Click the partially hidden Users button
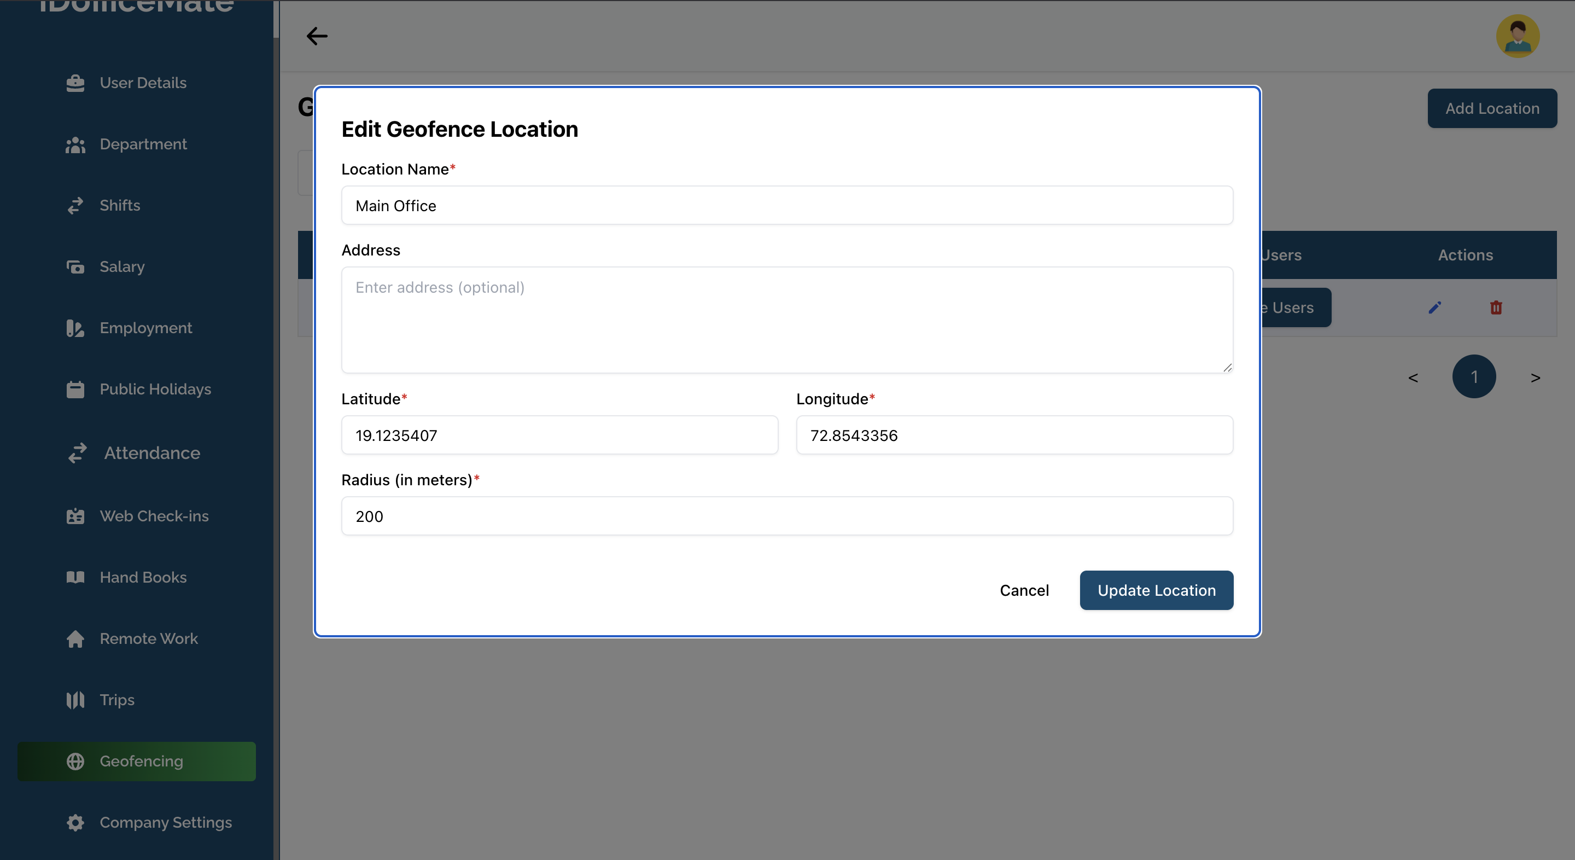Image resolution: width=1575 pixels, height=860 pixels. [1296, 307]
